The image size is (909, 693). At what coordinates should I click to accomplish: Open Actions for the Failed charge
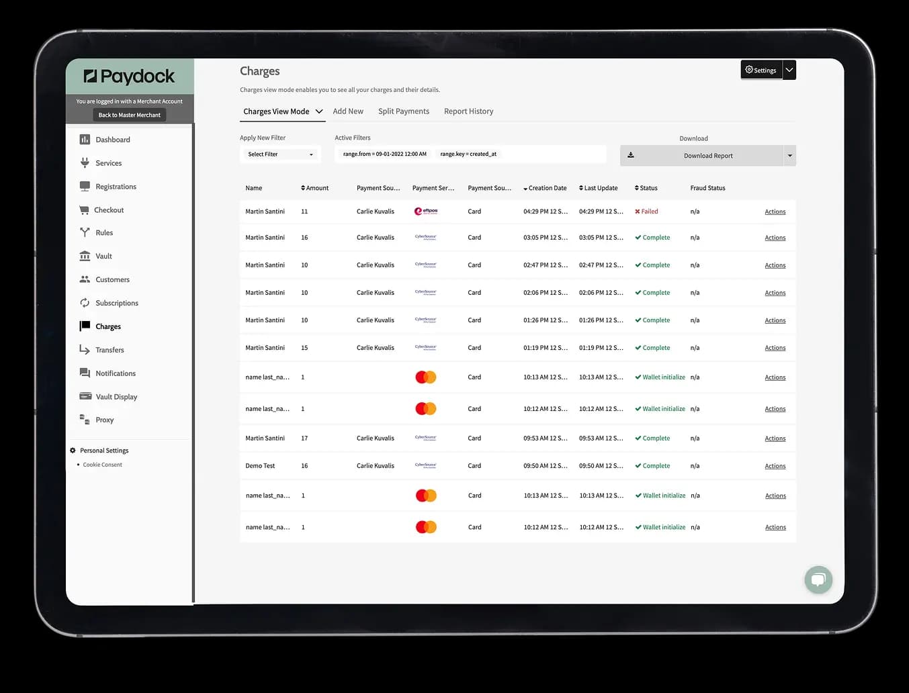(775, 212)
